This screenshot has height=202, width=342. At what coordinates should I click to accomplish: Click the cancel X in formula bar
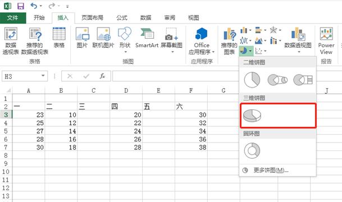tap(70, 76)
